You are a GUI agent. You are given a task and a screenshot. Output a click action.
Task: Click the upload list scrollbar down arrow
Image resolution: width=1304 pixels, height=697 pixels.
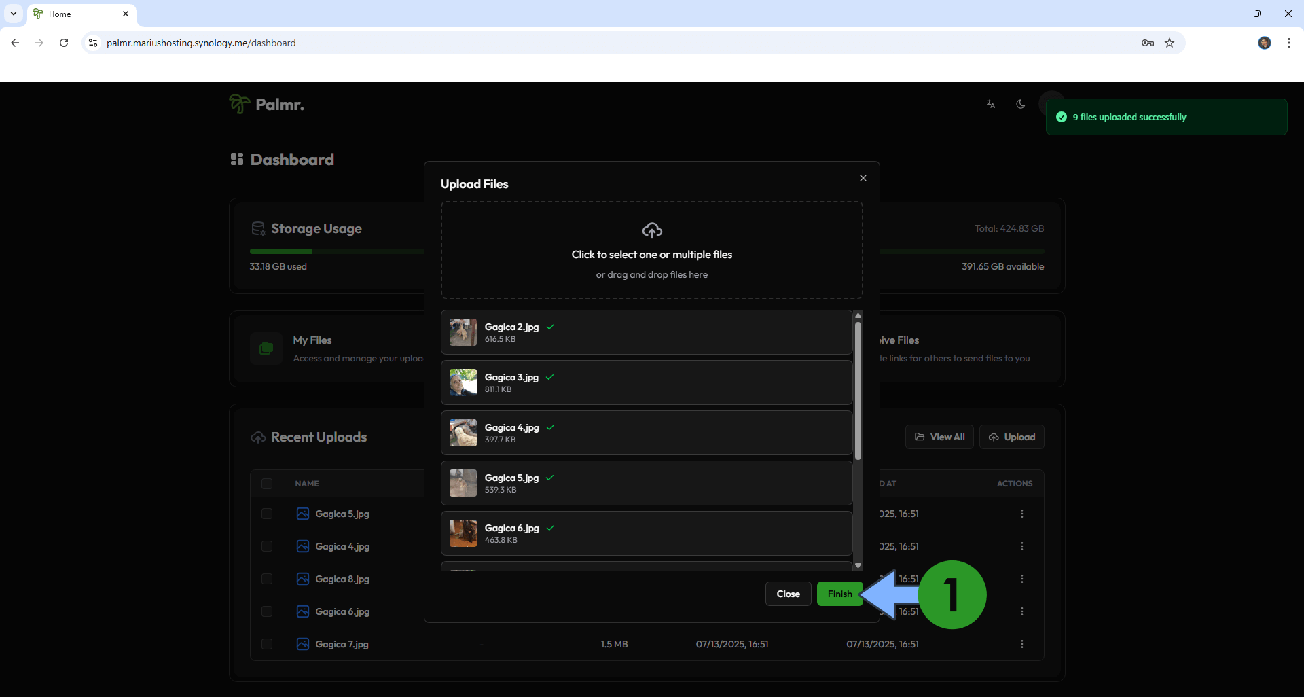click(x=858, y=565)
